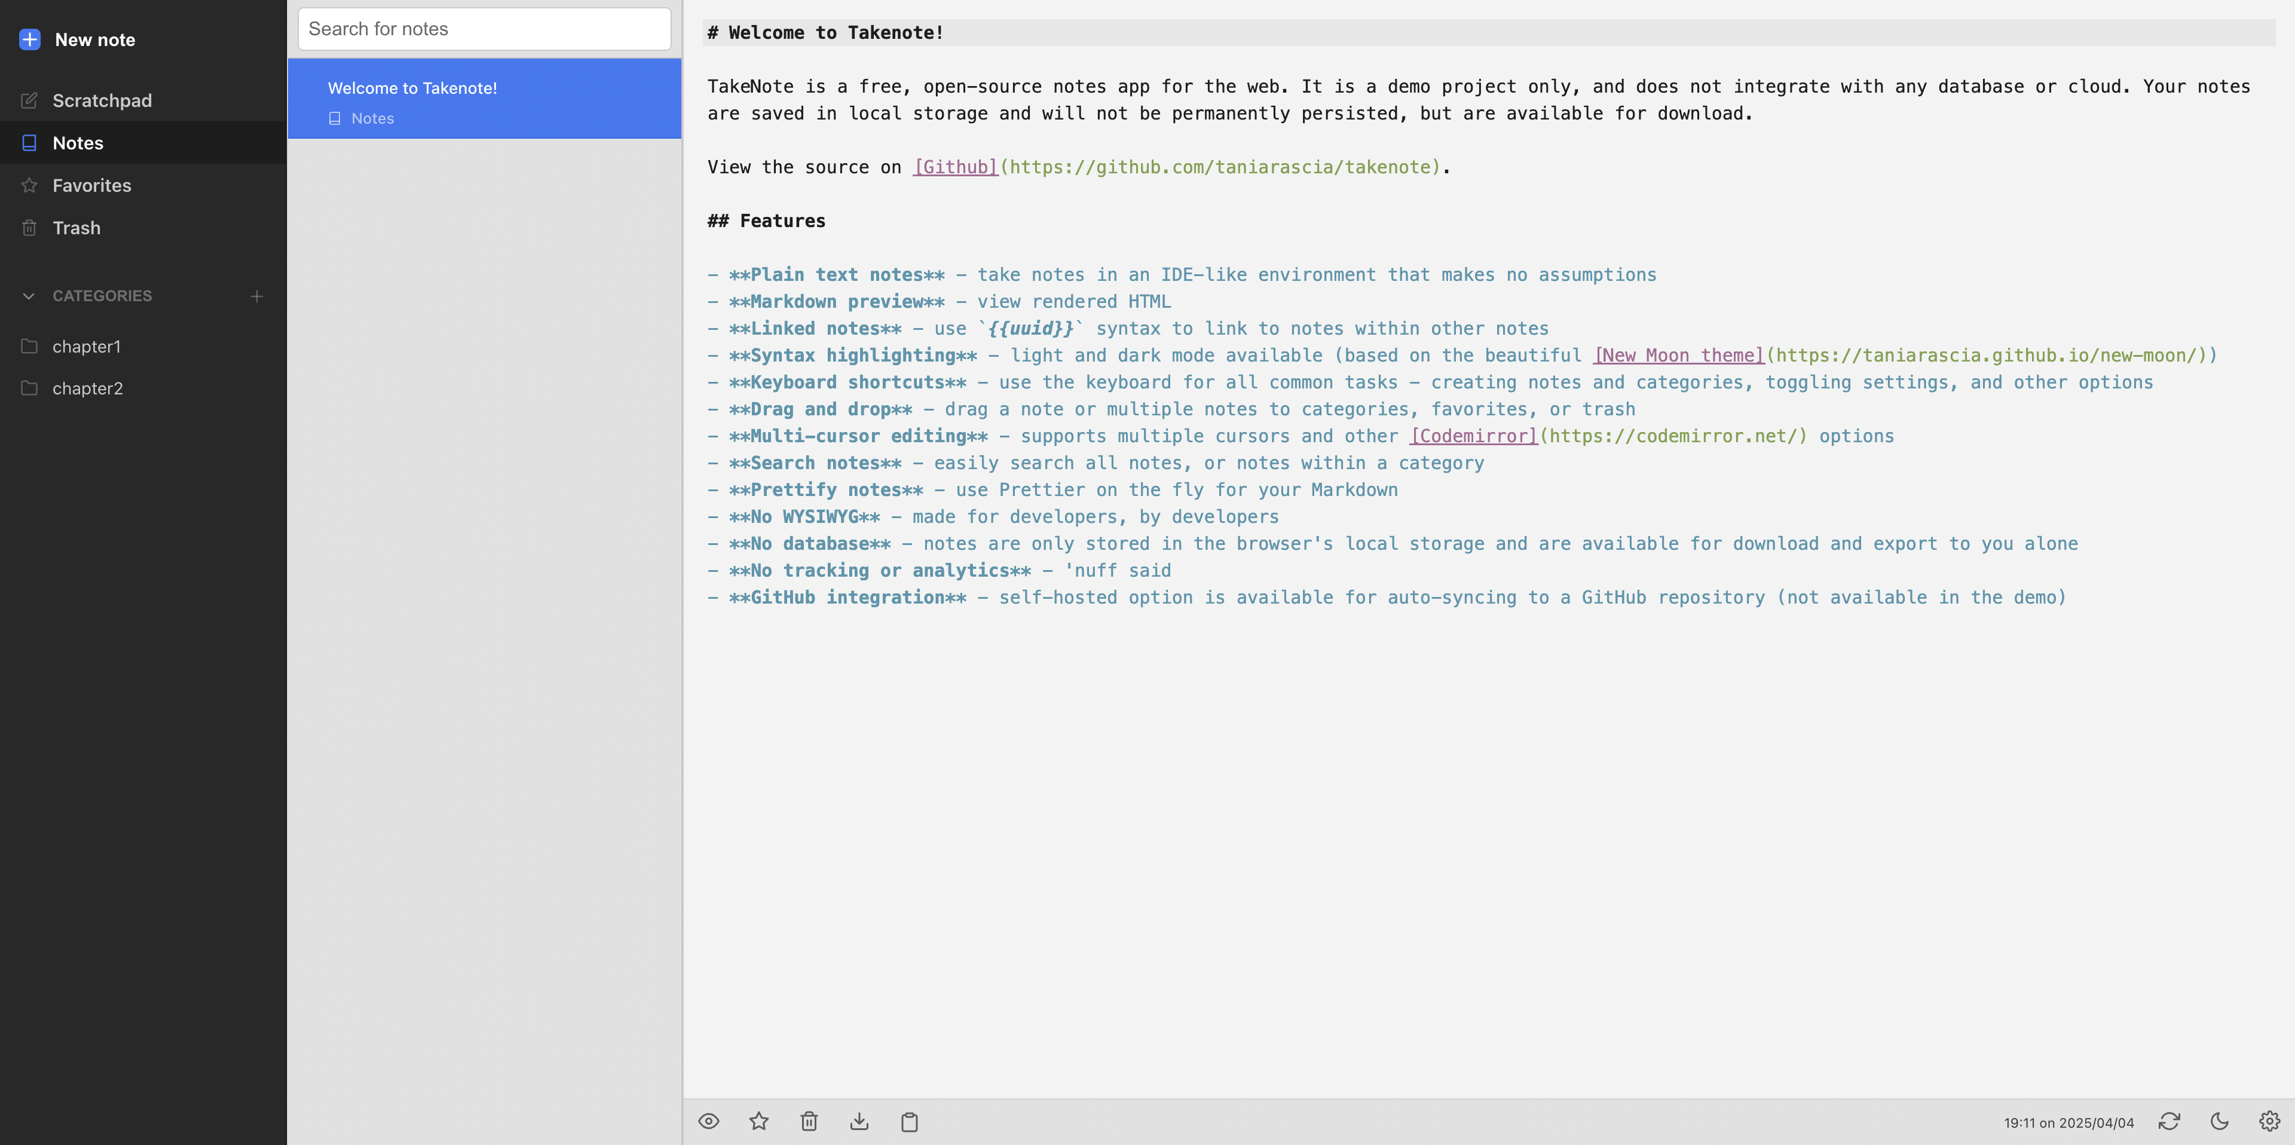Sync notes using the refresh icon
Image resolution: width=2295 pixels, height=1145 pixels.
[x=2169, y=1121]
